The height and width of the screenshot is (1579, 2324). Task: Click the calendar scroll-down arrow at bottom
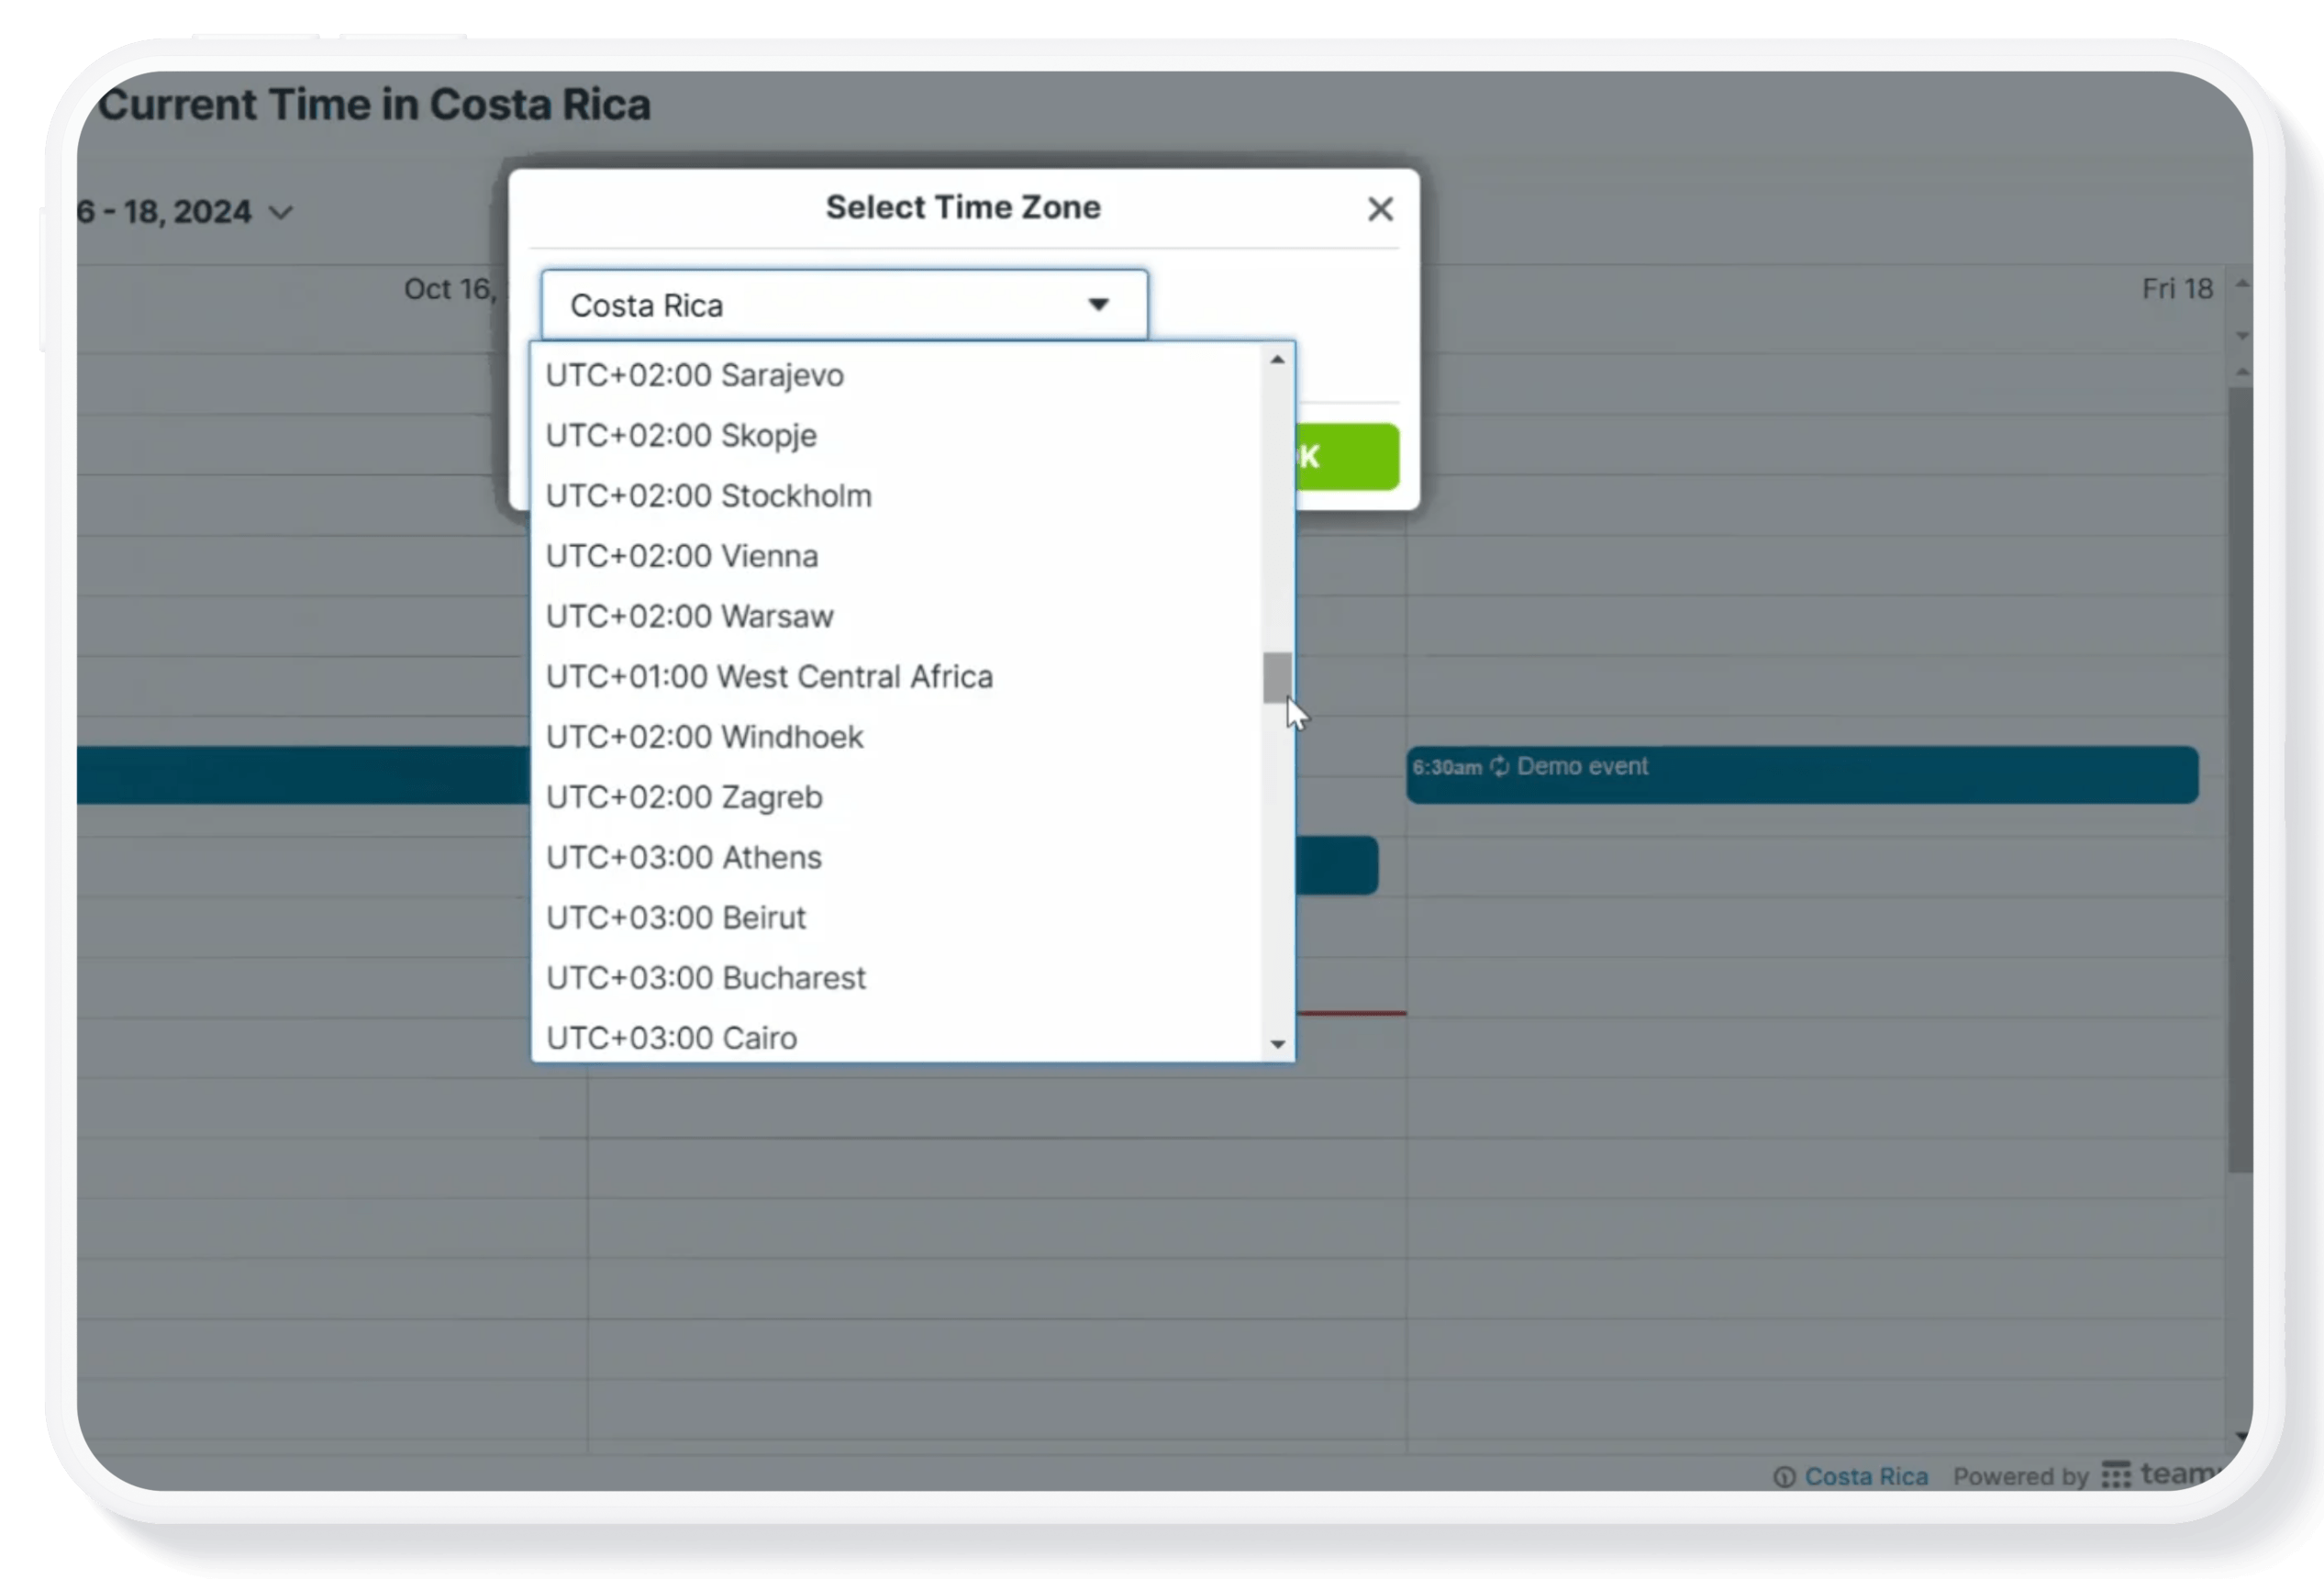point(2241,1436)
